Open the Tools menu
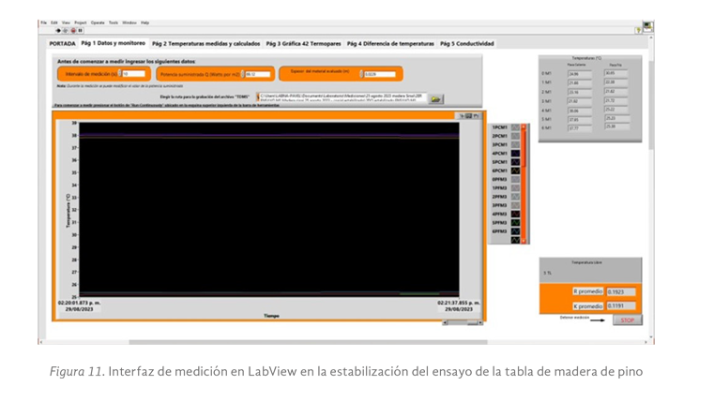This screenshot has height=401, width=714. point(114,22)
